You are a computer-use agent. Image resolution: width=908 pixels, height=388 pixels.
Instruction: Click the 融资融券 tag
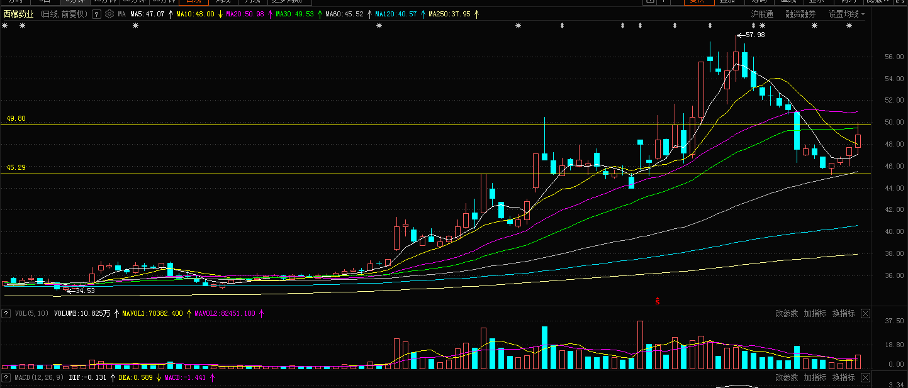click(x=800, y=14)
